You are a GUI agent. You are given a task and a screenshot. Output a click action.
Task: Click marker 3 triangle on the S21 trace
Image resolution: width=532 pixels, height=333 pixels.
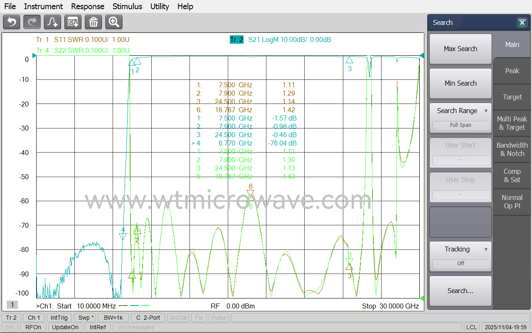point(349,60)
